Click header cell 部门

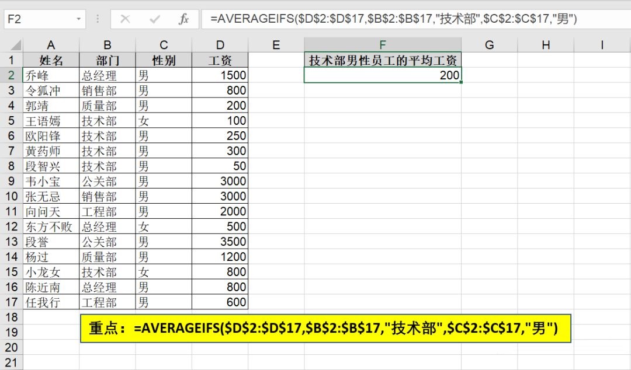108,60
